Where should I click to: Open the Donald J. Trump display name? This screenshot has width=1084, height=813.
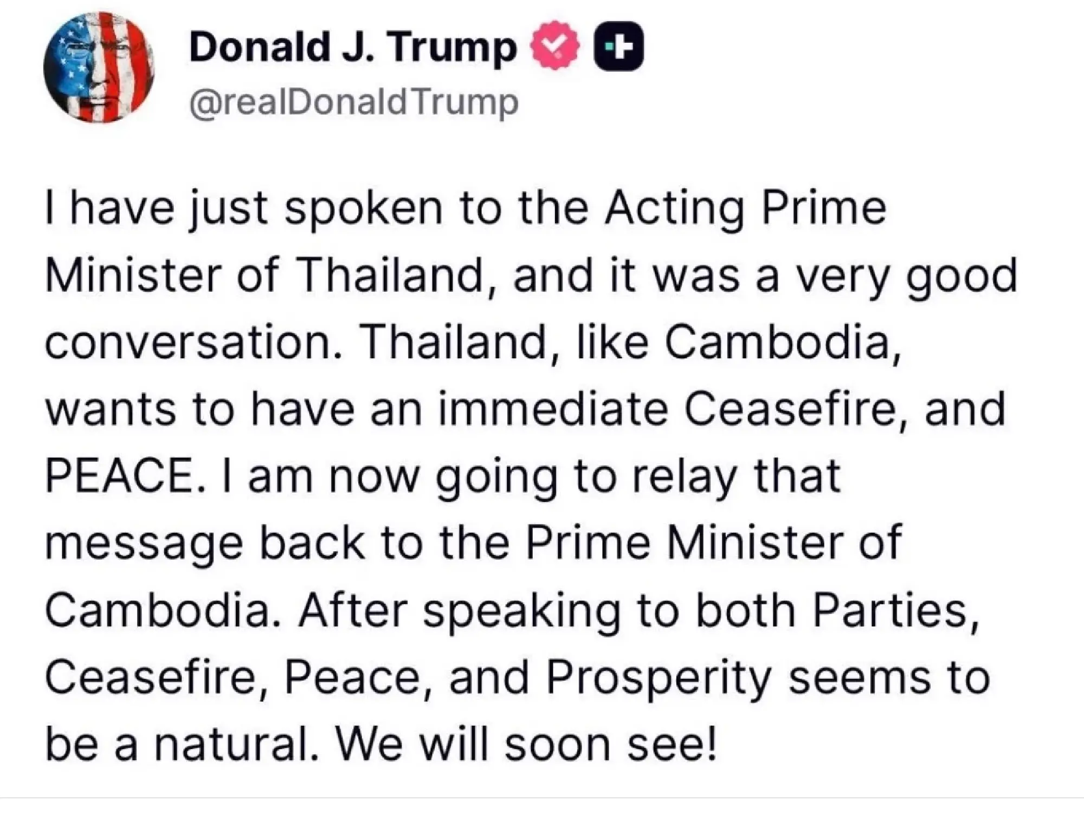pyautogui.click(x=353, y=48)
